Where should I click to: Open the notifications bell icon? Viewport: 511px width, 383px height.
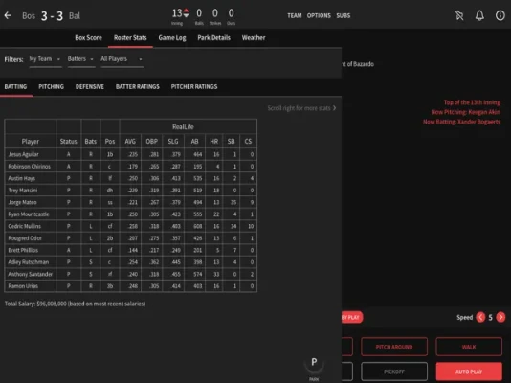click(x=479, y=15)
